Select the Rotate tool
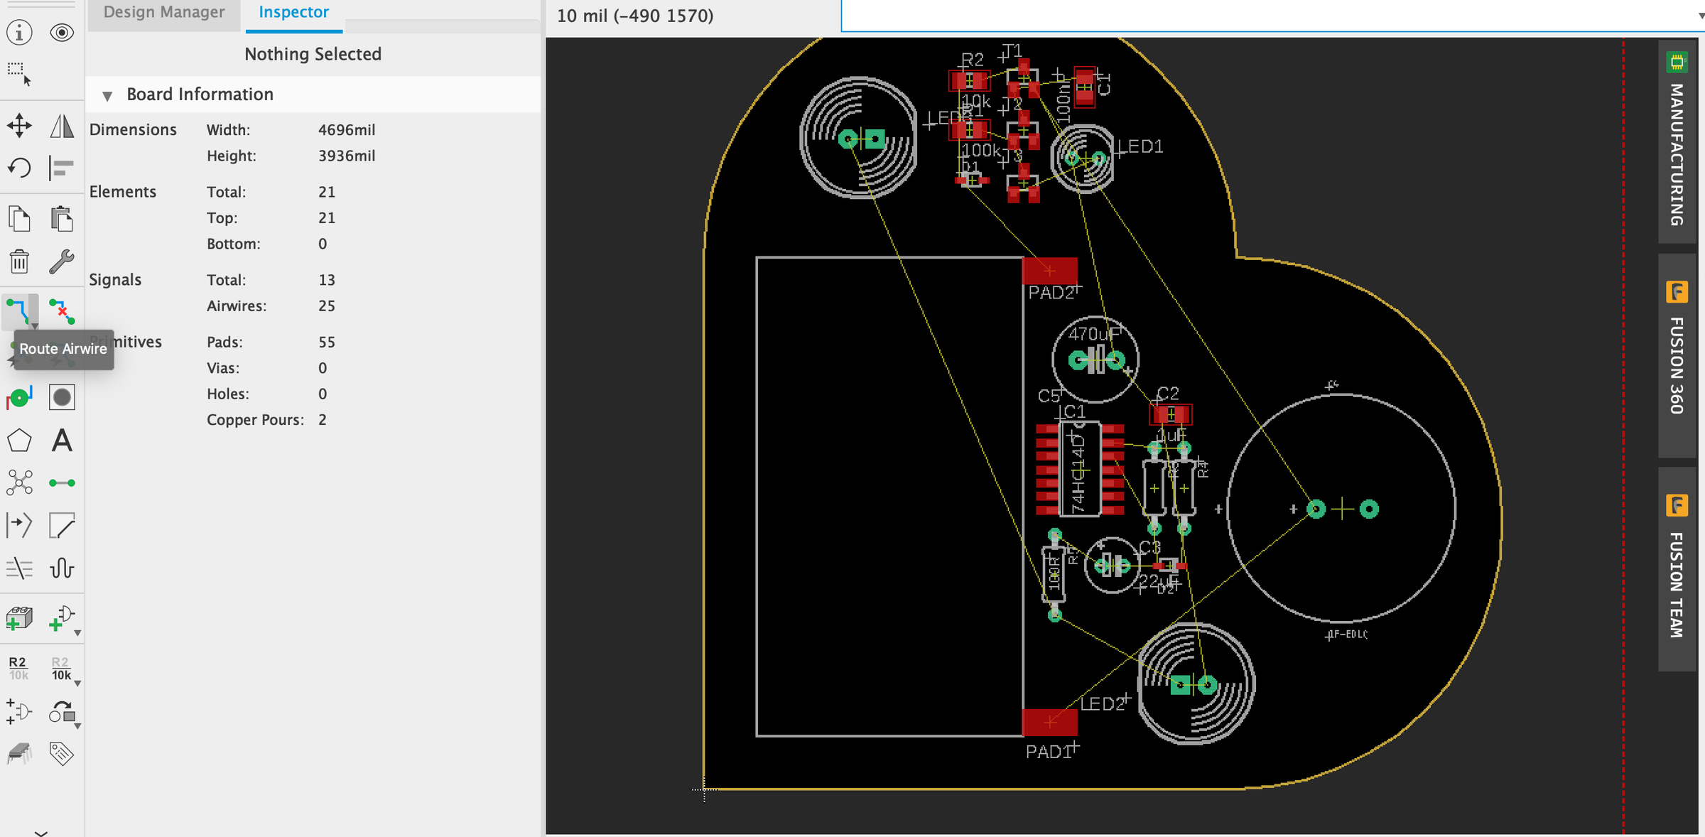 click(19, 168)
